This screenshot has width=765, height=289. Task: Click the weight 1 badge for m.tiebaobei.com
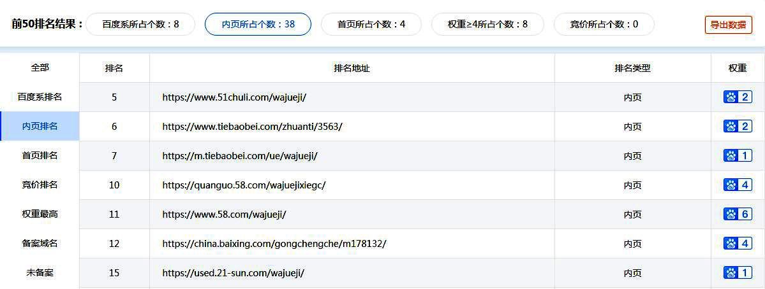(x=738, y=155)
